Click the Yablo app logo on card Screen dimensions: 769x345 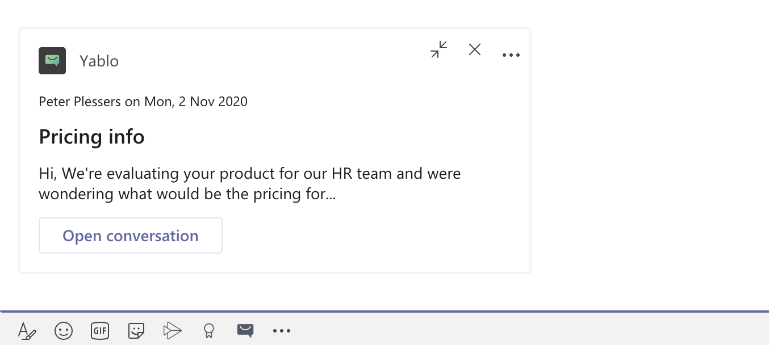coord(52,61)
